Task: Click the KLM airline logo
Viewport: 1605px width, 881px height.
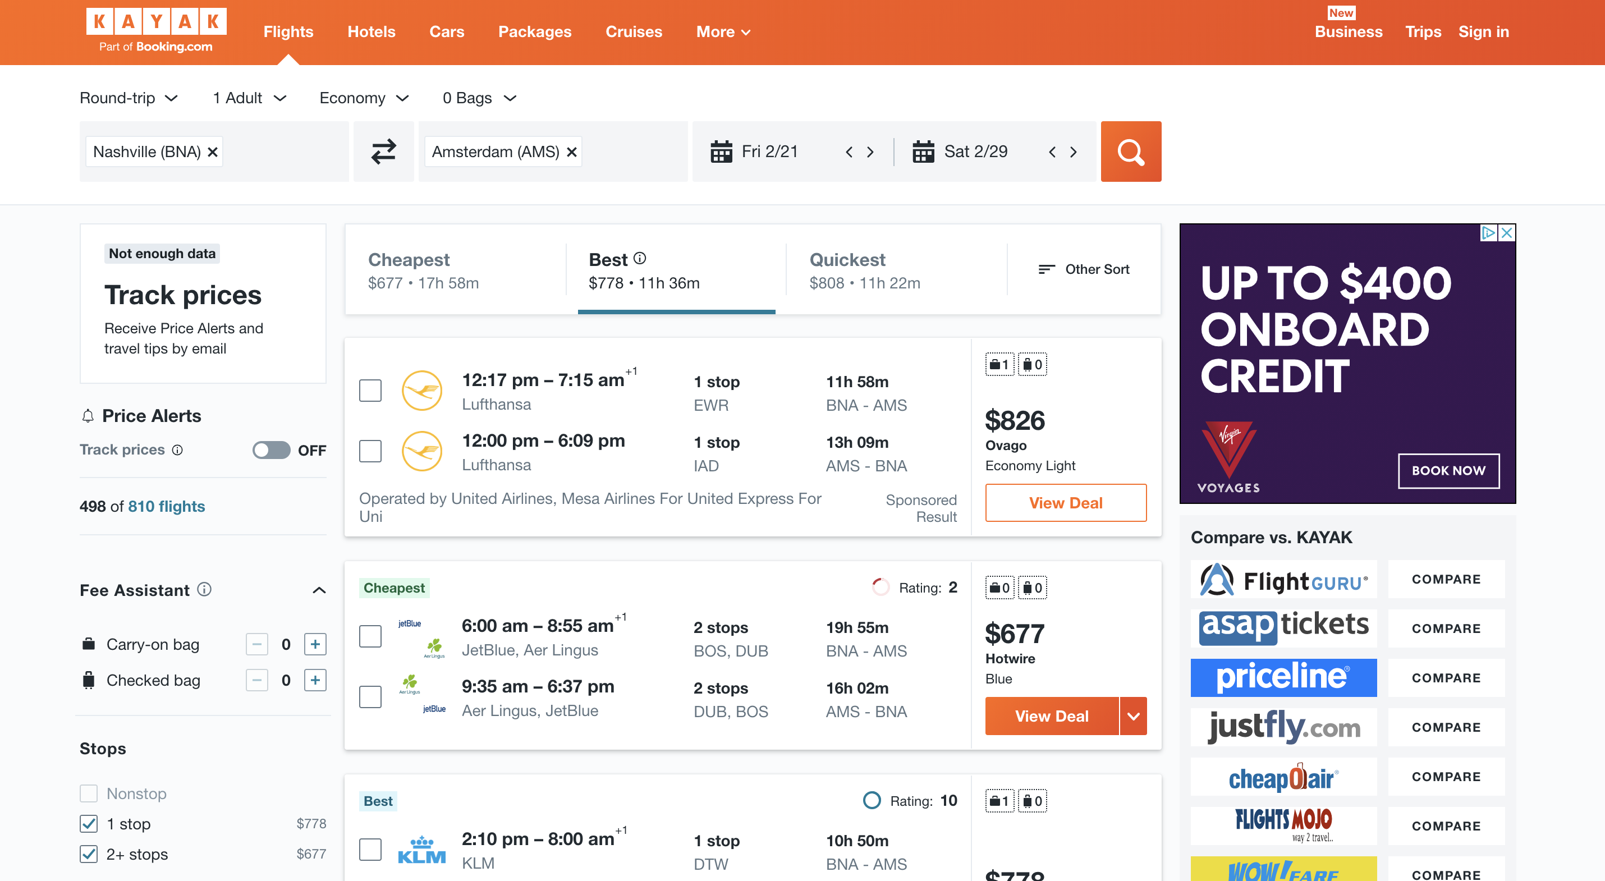Action: click(x=422, y=850)
